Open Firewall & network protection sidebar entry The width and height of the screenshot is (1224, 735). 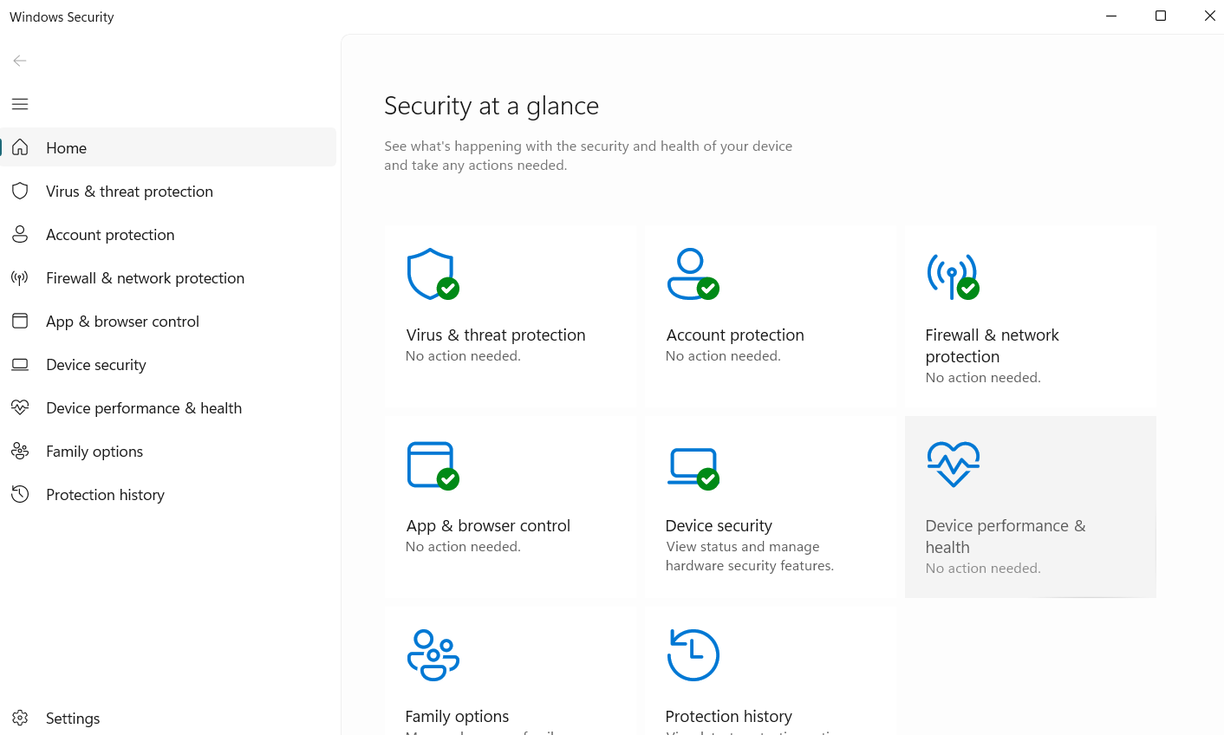tap(145, 277)
